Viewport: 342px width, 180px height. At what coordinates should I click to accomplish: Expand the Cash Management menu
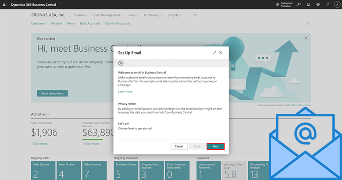tap(108, 15)
